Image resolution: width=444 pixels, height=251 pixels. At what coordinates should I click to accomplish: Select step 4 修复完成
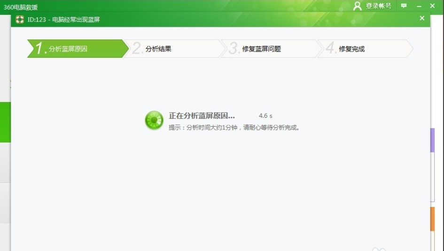[365, 49]
